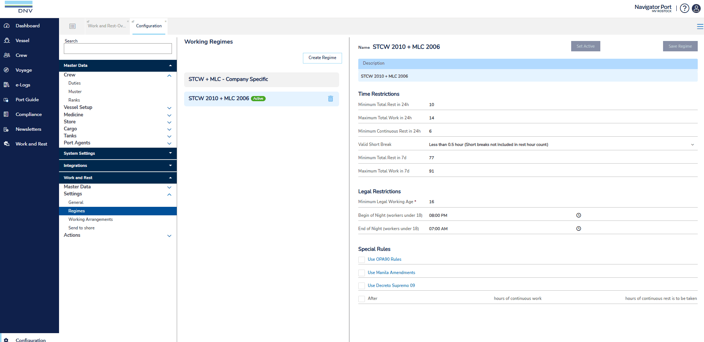Check the Use Manila Amendments box
Viewport: 704px width, 342px height.
[362, 273]
